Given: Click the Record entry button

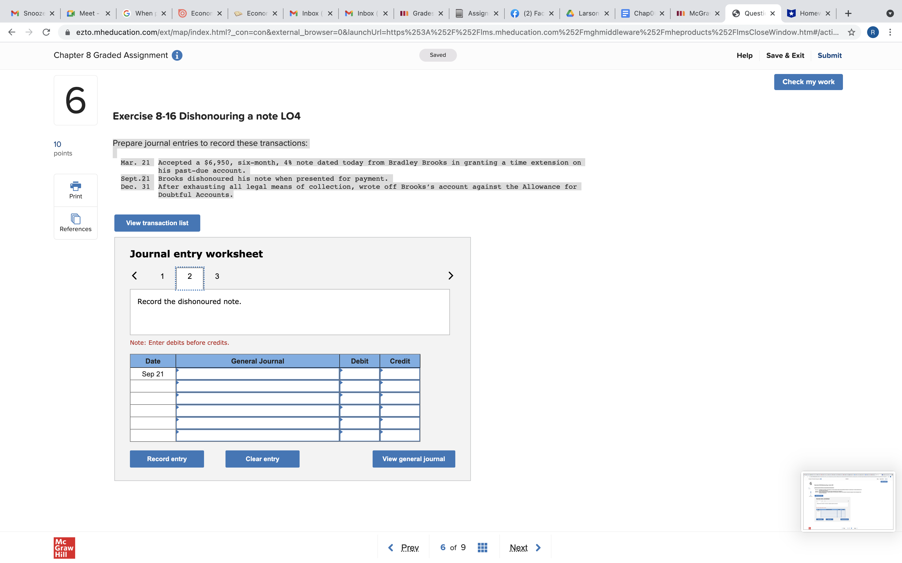Looking at the screenshot, I should (x=167, y=458).
